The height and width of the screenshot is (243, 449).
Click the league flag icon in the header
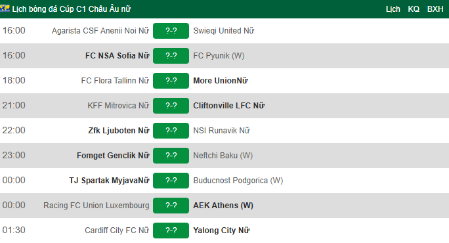[x=5, y=9]
